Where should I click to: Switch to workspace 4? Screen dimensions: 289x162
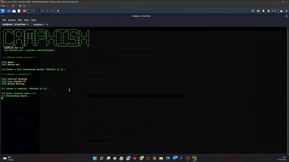point(51,11)
